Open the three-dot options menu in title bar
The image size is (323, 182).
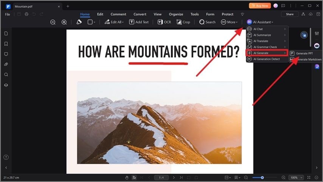point(290,6)
